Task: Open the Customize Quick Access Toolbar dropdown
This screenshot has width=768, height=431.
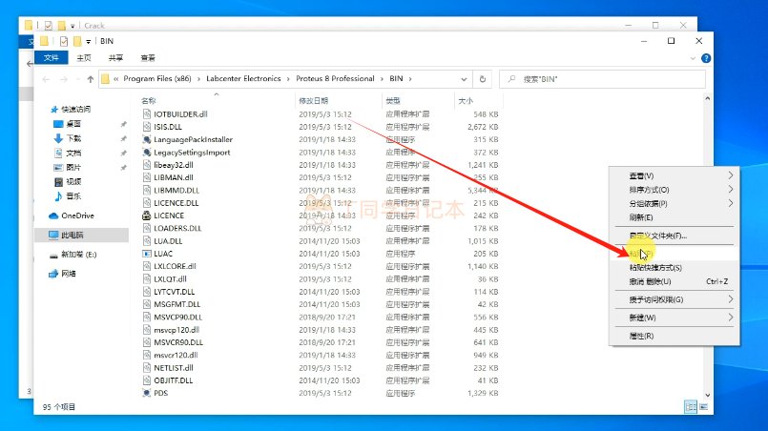Action: [x=89, y=42]
